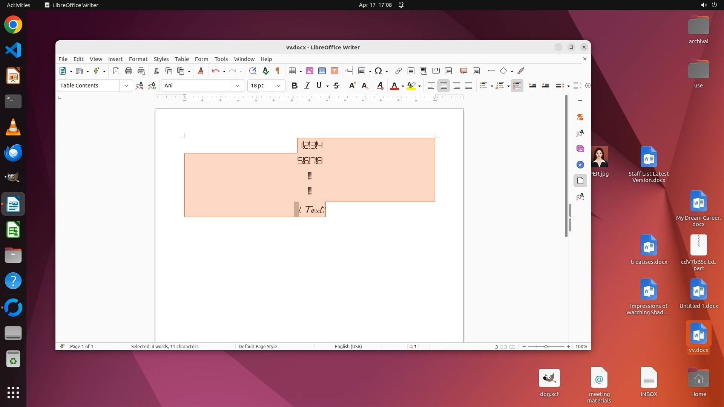Image resolution: width=724 pixels, height=407 pixels.
Task: Open the sidebar Gallery panel
Action: coord(580,149)
